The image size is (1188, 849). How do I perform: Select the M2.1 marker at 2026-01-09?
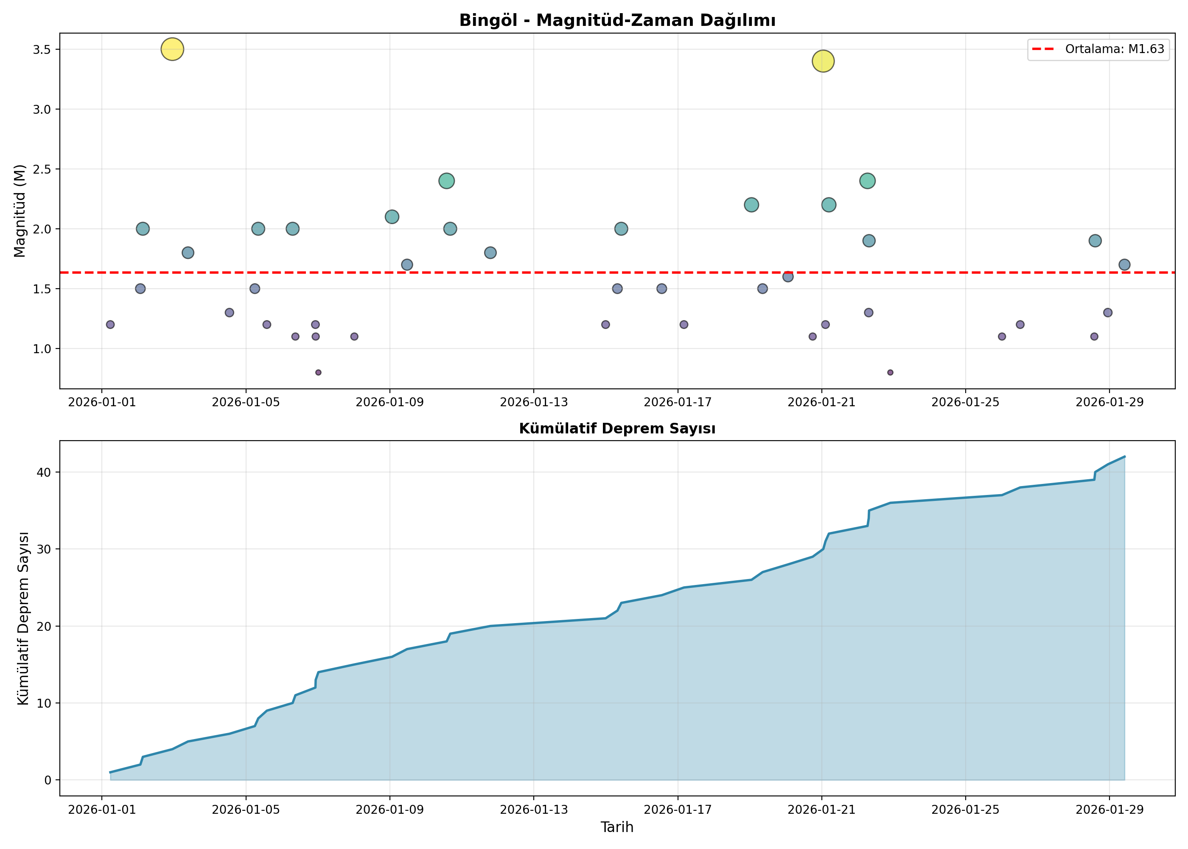(392, 217)
